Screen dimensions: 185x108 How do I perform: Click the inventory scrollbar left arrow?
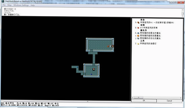click(x=133, y=98)
